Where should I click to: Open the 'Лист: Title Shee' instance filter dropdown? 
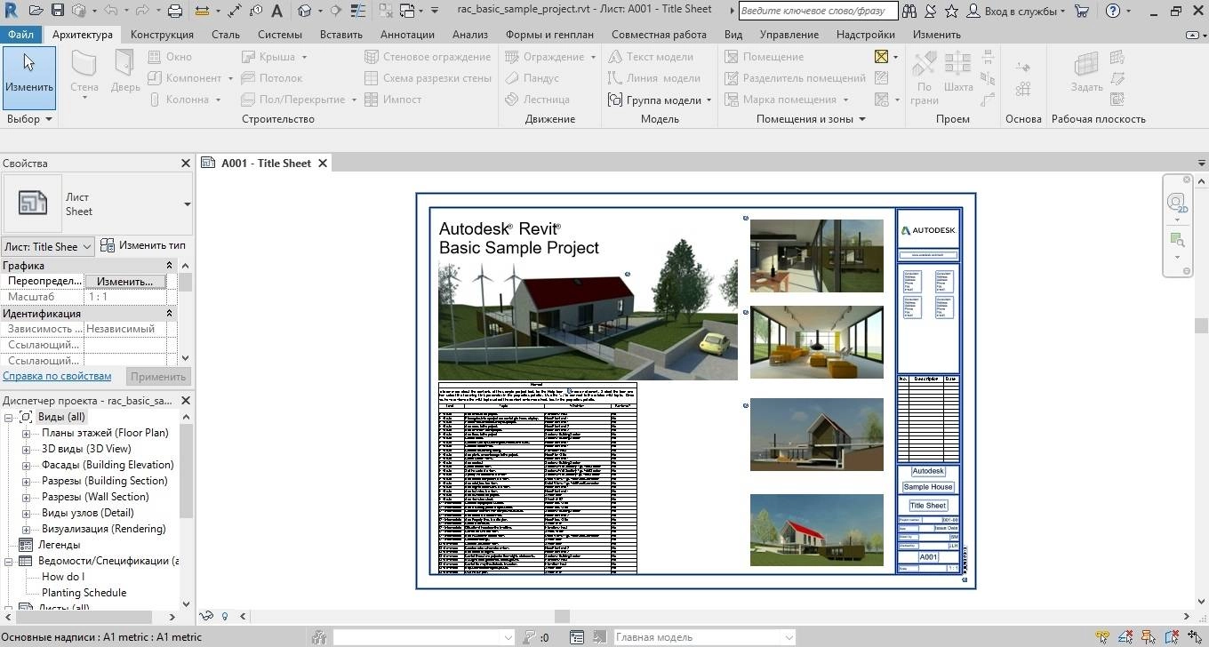[x=48, y=246]
